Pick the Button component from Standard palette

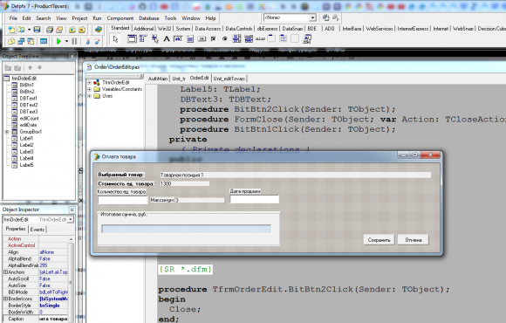point(202,38)
